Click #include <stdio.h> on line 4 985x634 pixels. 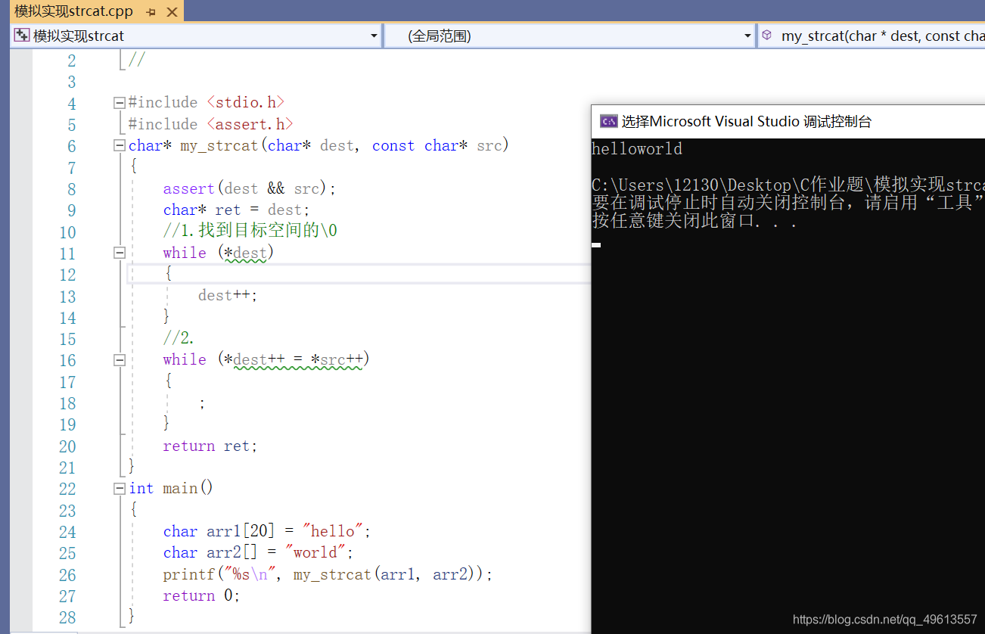[207, 102]
